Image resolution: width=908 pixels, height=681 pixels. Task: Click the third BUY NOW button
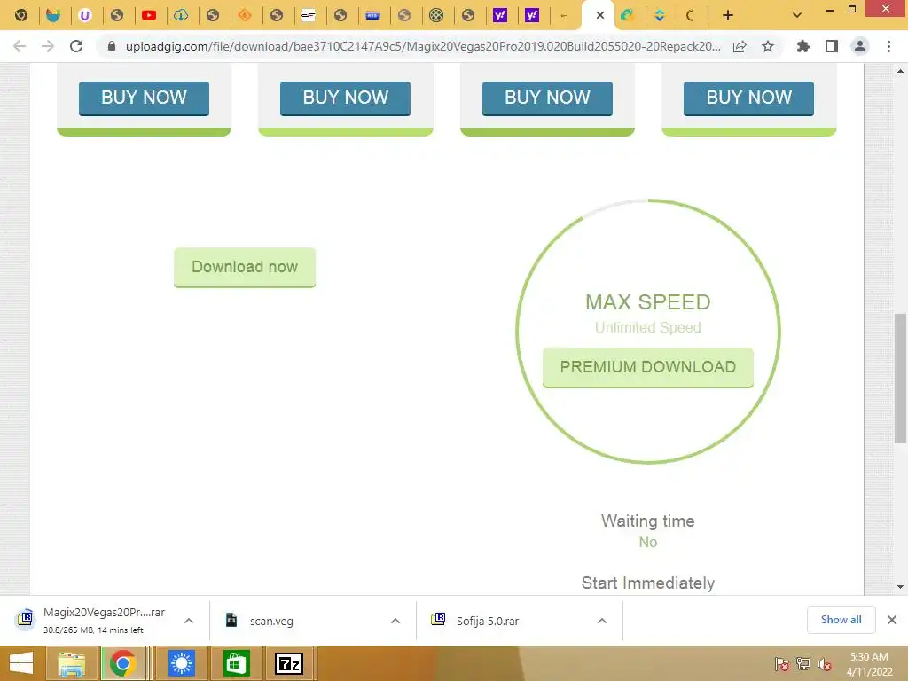(x=547, y=98)
